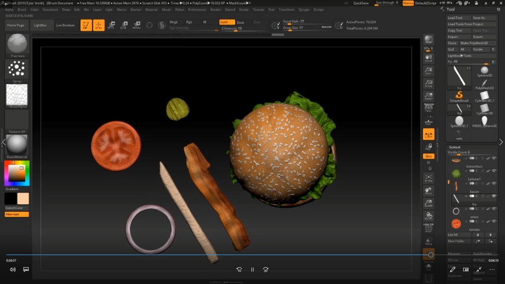The width and height of the screenshot is (505, 284).
Task: Skip back ten seconds
Action: 239,270
